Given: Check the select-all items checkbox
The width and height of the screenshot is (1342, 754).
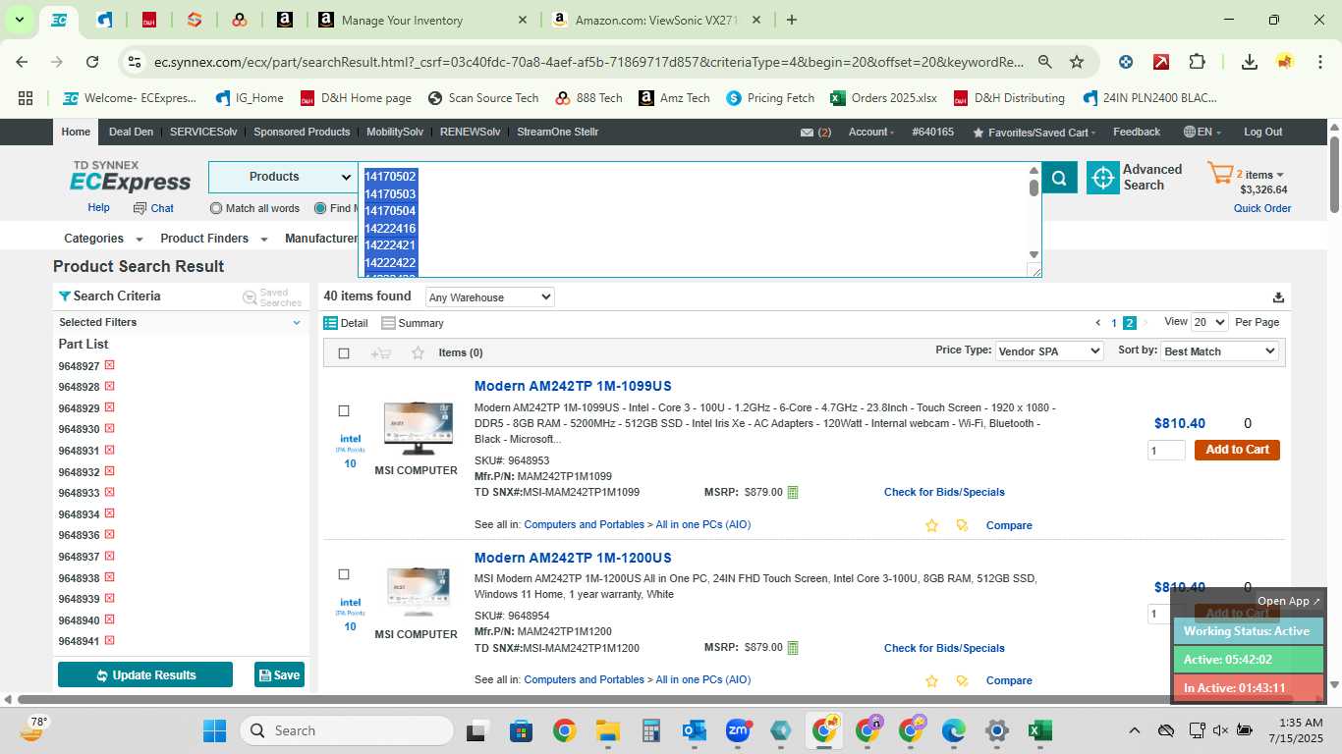Looking at the screenshot, I should point(344,353).
